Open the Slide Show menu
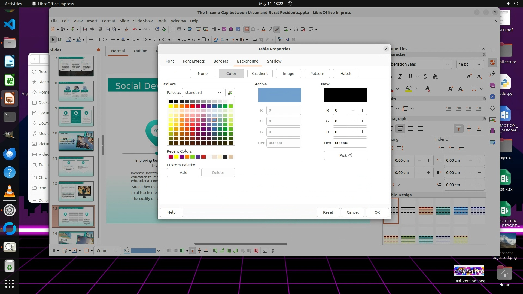This screenshot has height=294, width=523. [142, 21]
